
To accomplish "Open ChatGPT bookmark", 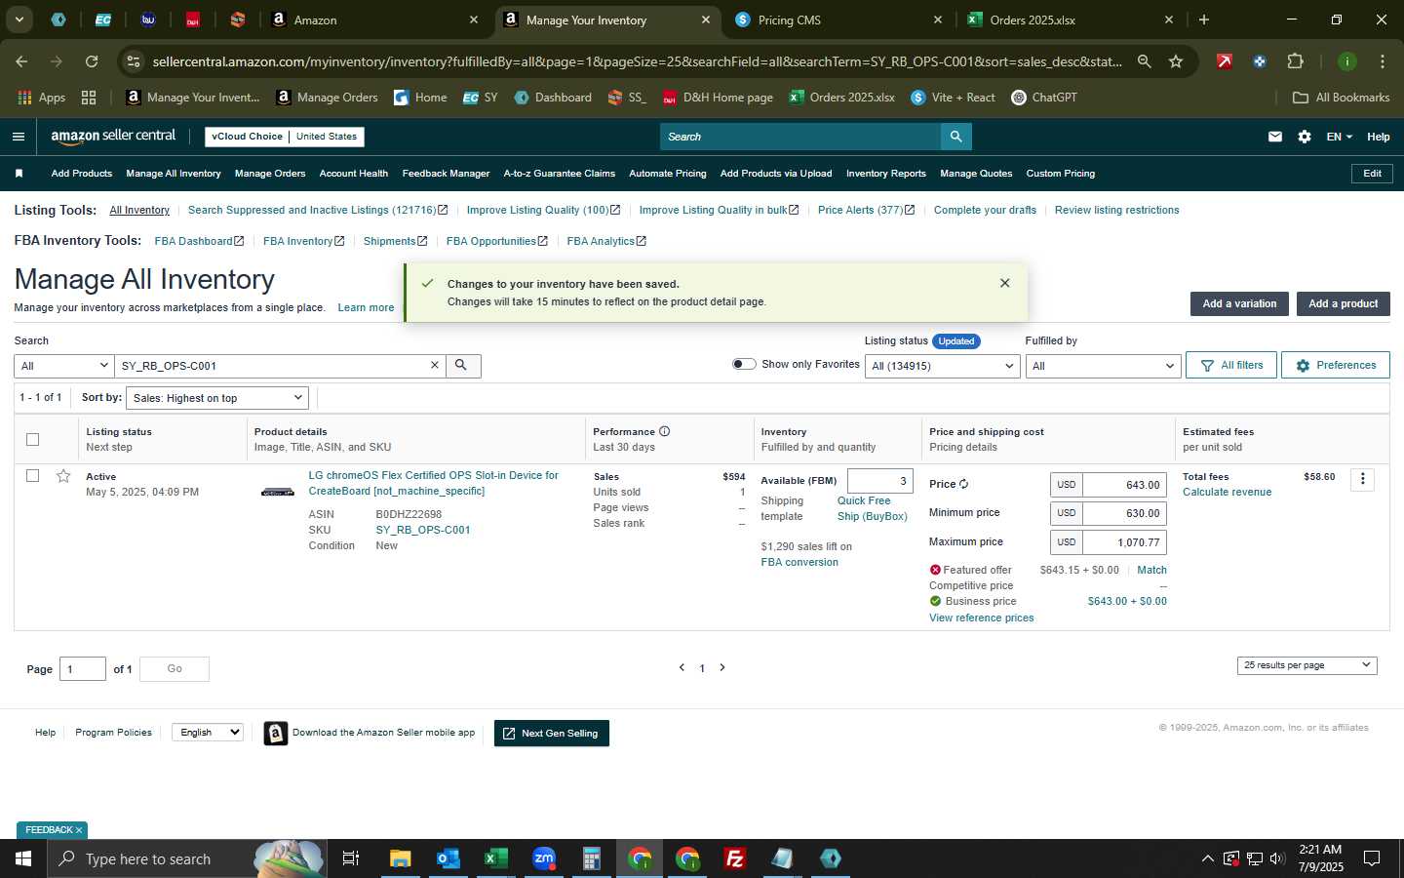I will 1044,98.
